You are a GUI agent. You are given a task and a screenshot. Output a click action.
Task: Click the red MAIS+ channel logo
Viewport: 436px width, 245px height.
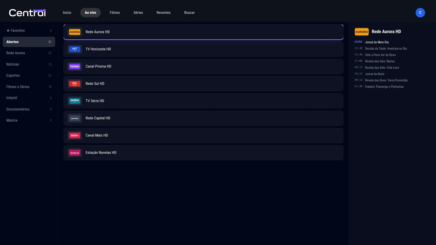[x=75, y=135]
